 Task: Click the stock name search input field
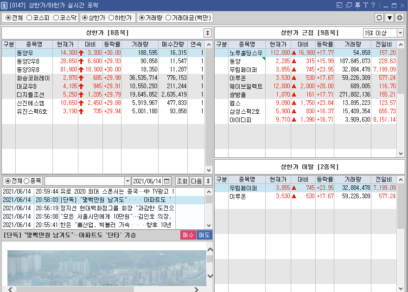coord(85,181)
